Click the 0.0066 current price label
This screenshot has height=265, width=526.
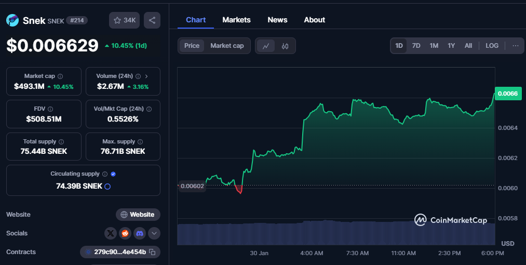point(508,94)
